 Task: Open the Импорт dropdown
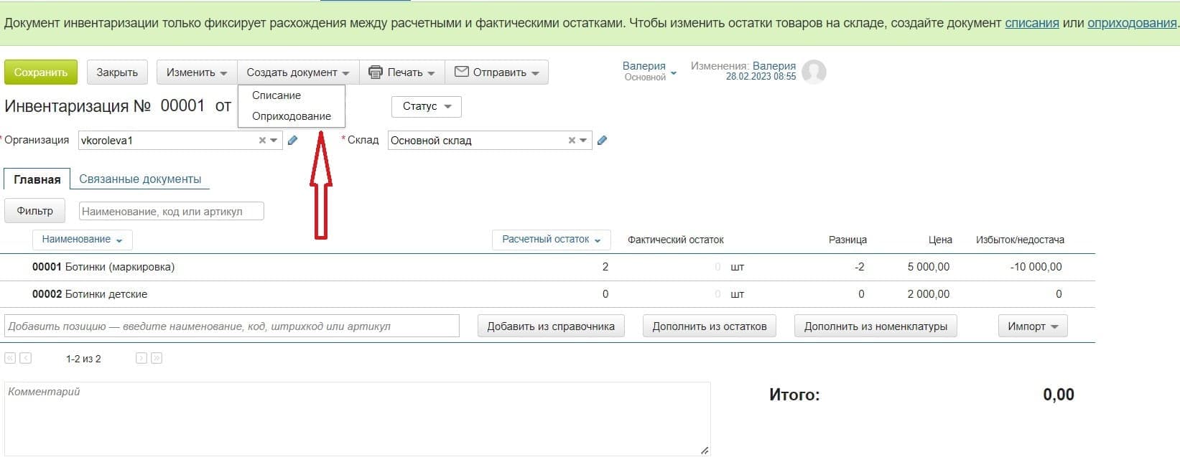tap(1032, 326)
